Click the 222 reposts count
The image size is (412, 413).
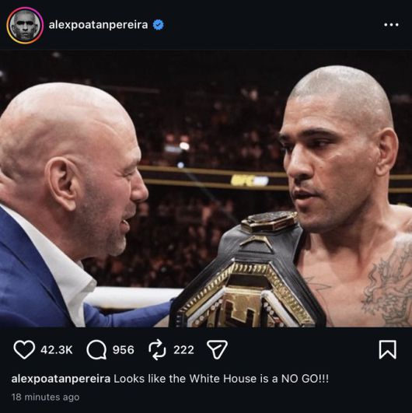183,350
